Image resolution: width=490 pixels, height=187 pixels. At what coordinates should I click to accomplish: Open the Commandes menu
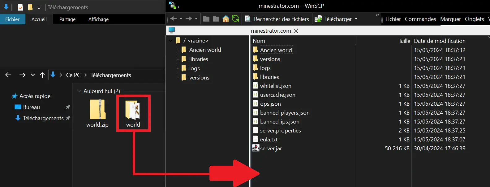(420, 19)
